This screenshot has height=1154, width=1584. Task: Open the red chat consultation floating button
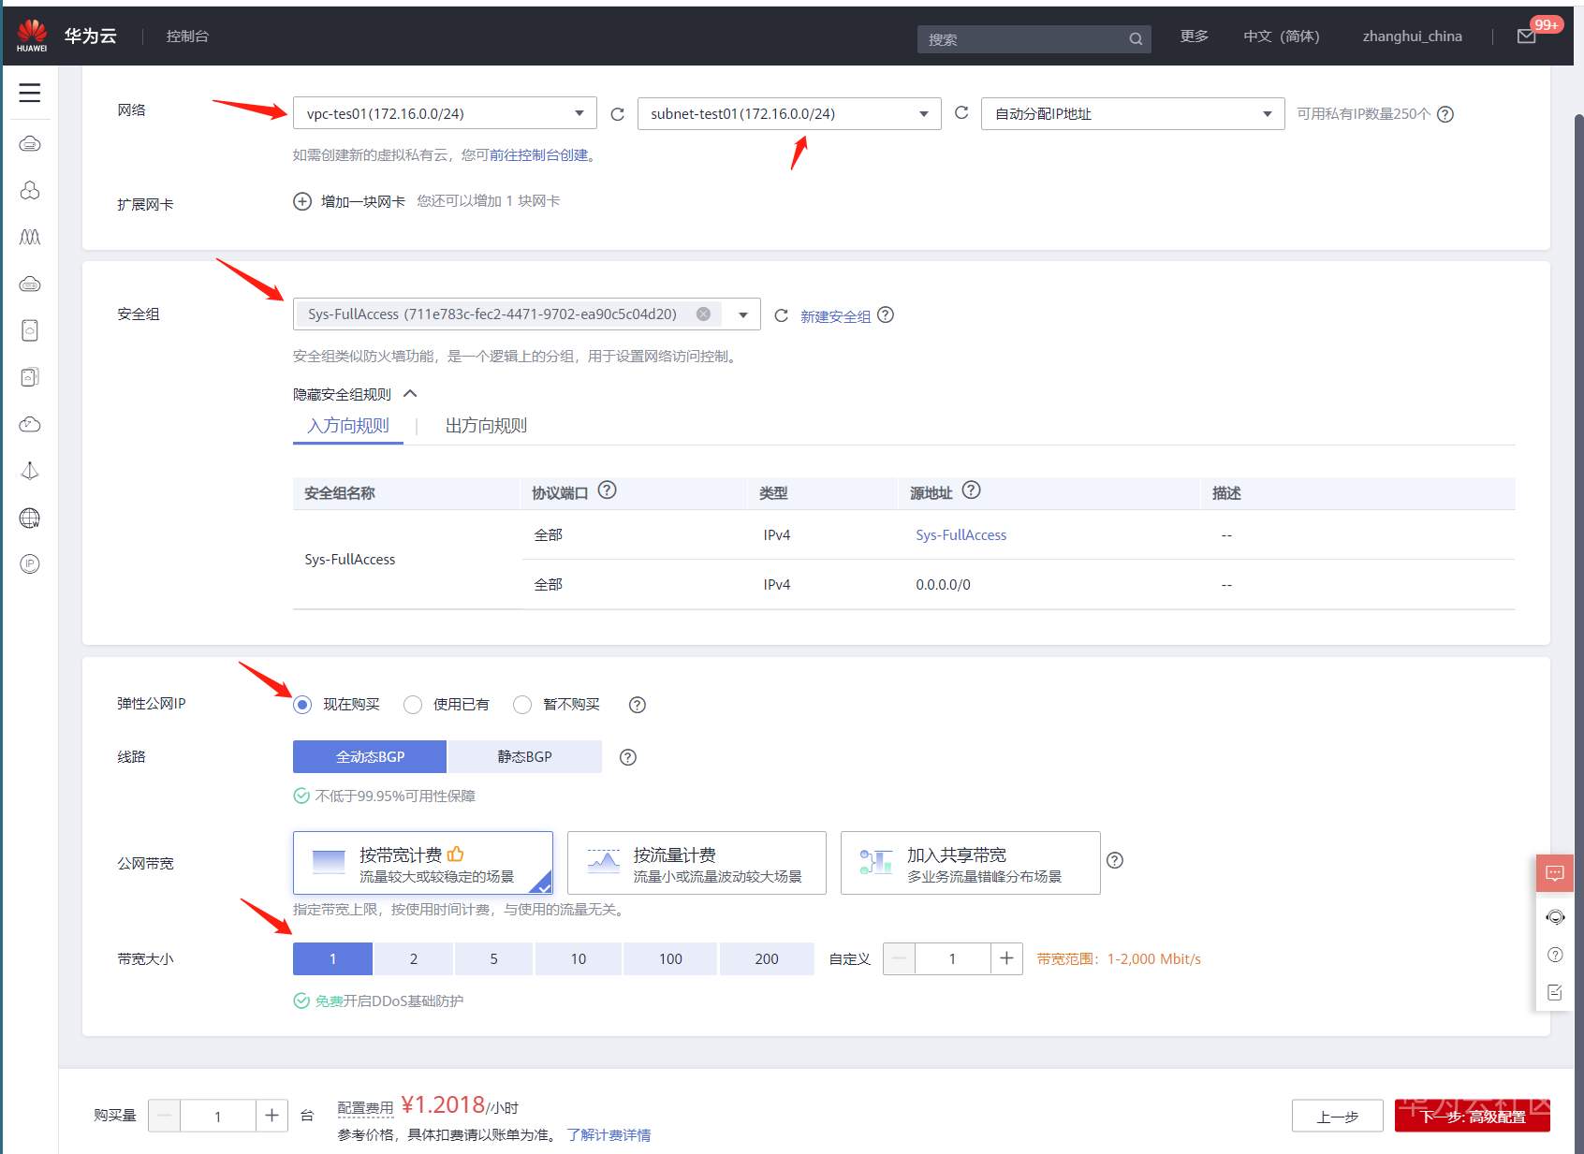(x=1555, y=873)
